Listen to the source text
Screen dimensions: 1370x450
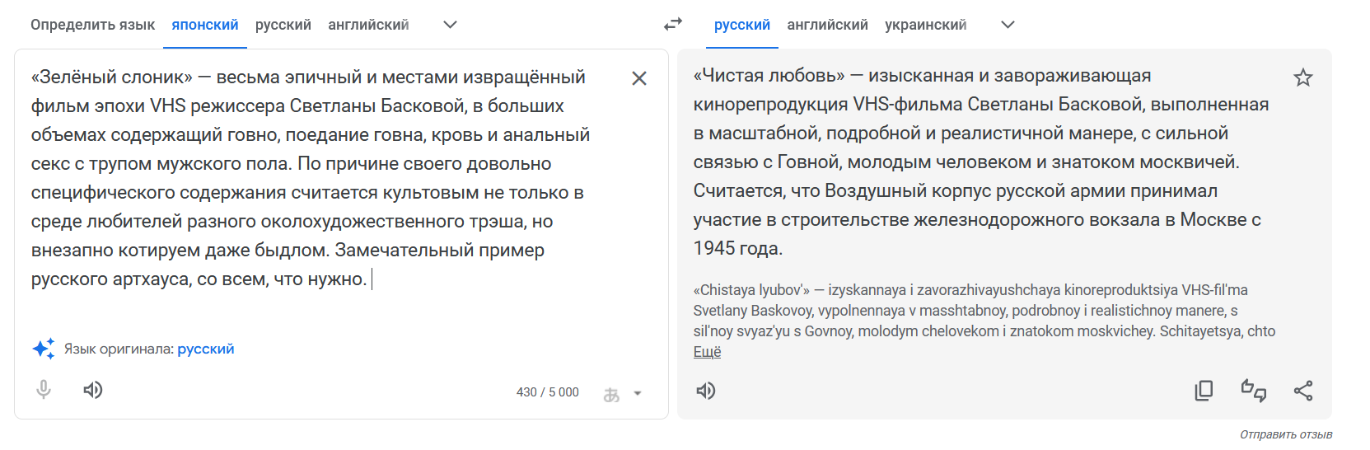(x=93, y=390)
